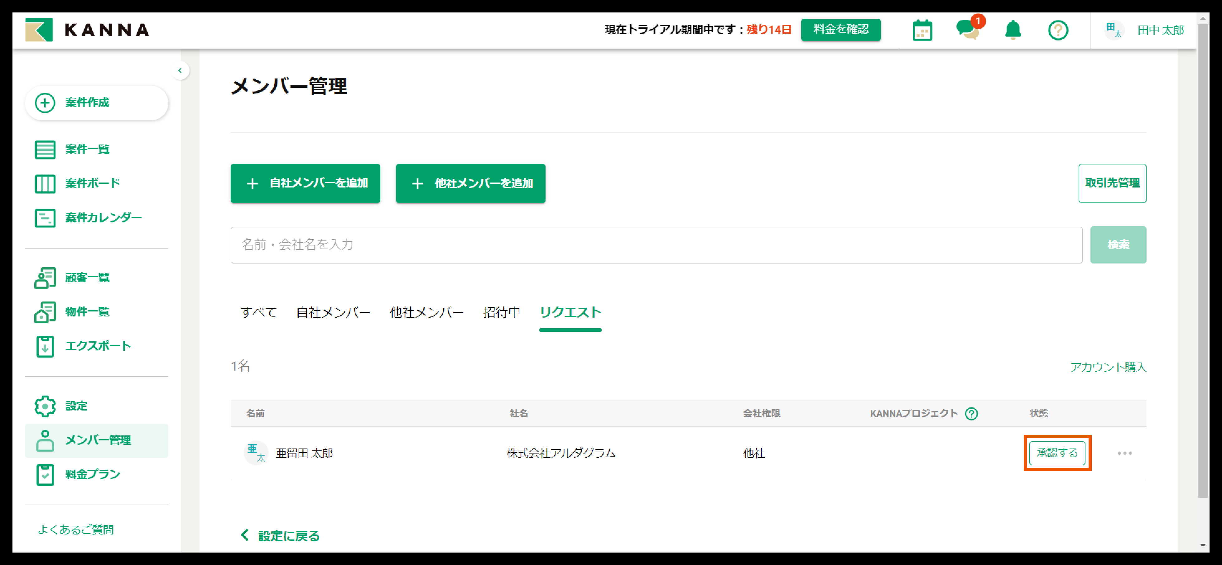Click the 料金プラン clipboard icon
The height and width of the screenshot is (565, 1222).
point(45,474)
